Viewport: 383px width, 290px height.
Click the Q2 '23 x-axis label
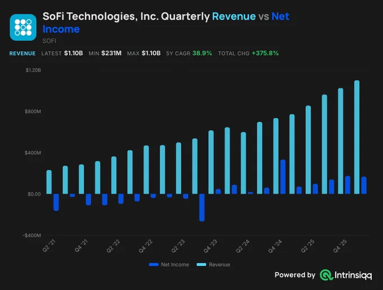[x=179, y=245]
